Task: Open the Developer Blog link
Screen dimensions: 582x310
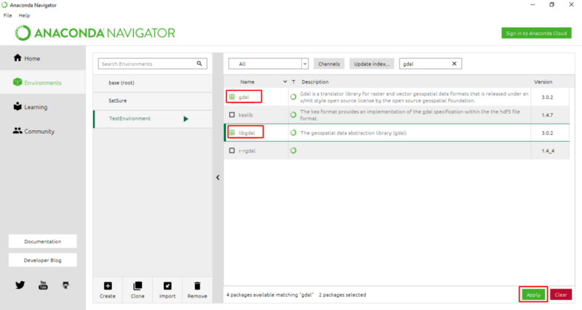Action: pyautogui.click(x=43, y=261)
